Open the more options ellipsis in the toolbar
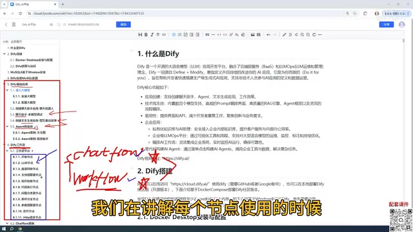The height and width of the screenshot is (232, 413). [320, 35]
